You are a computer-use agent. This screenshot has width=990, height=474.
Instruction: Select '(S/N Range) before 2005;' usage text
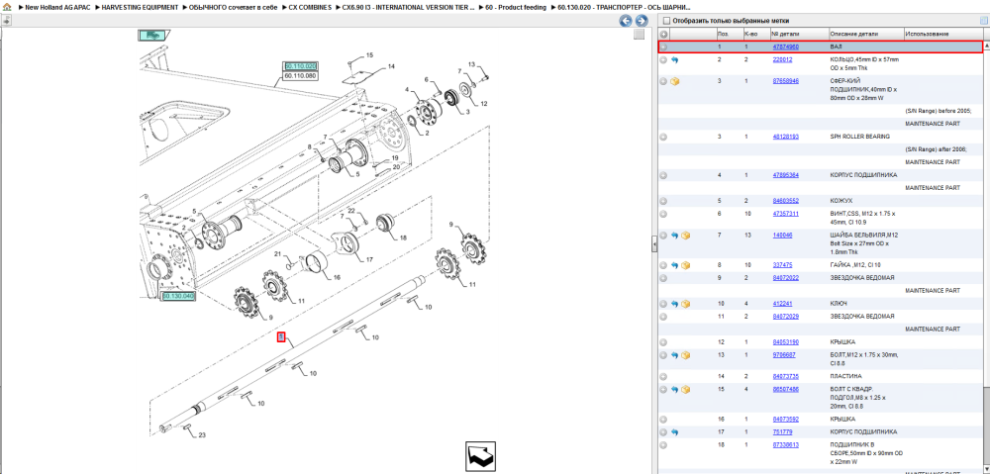coord(940,111)
